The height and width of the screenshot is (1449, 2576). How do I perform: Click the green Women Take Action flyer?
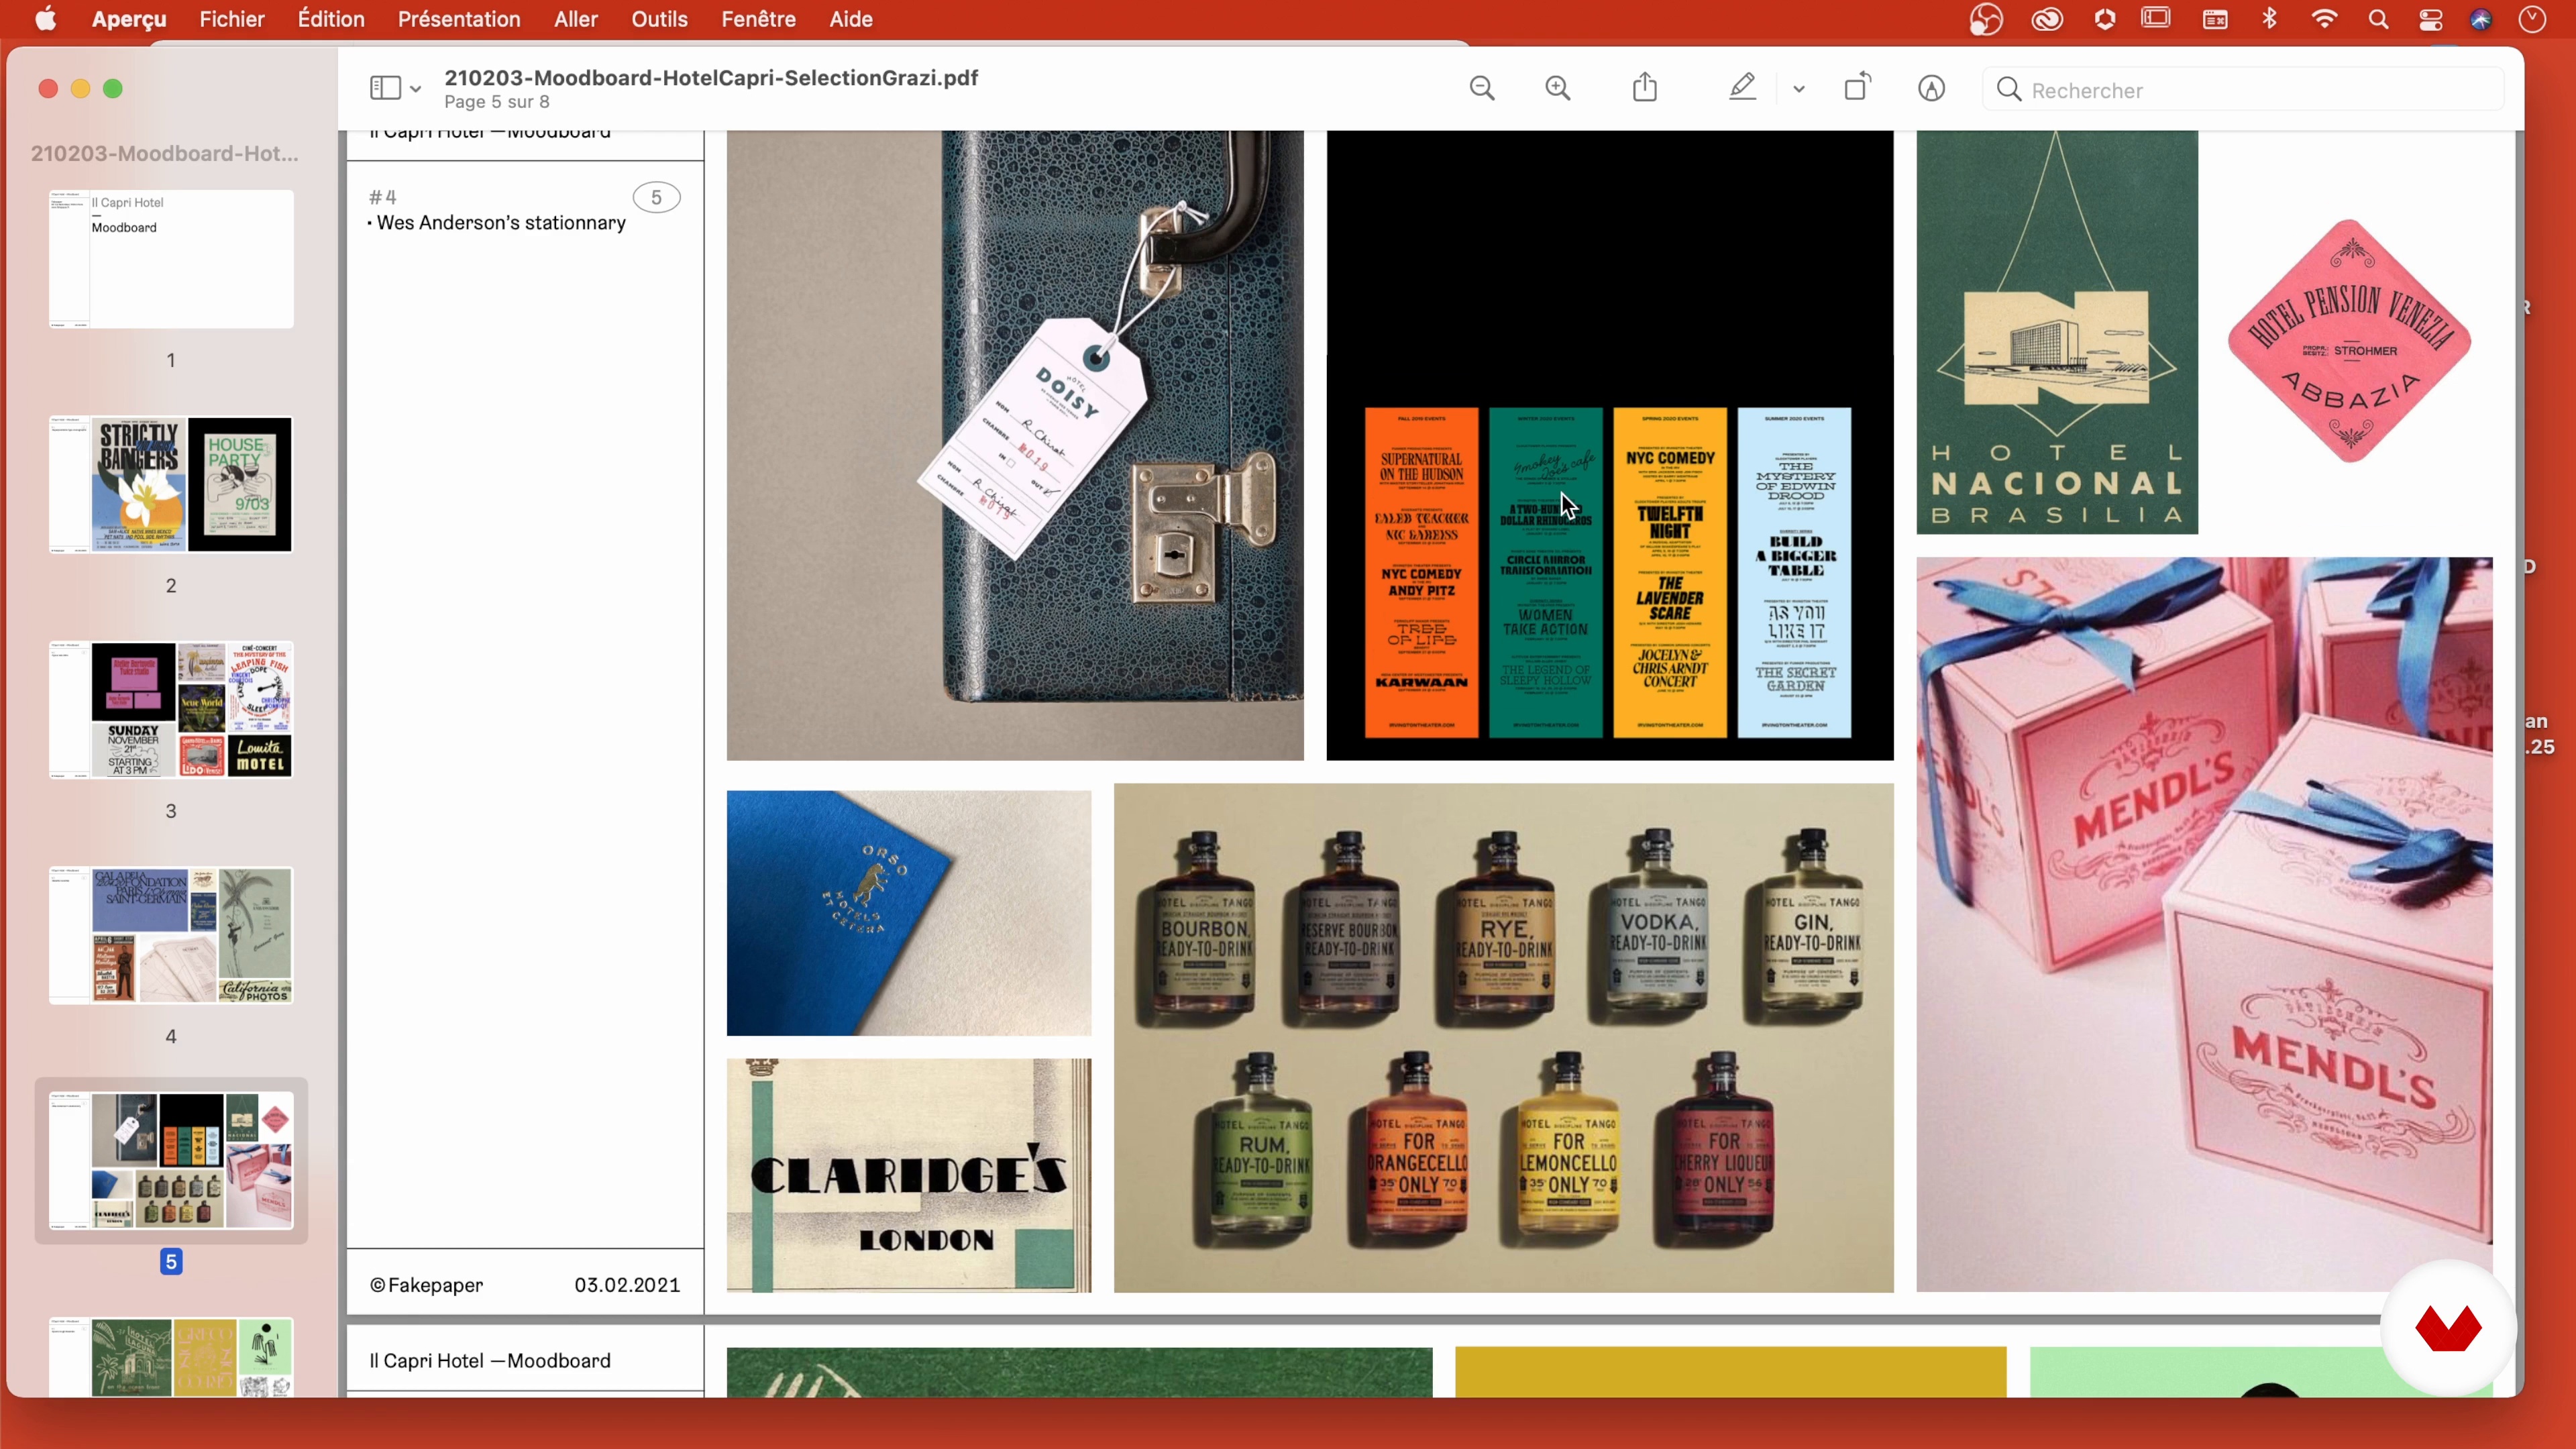pos(1546,573)
